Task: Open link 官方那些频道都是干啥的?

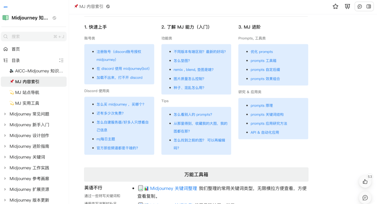Action: [x=117, y=148]
